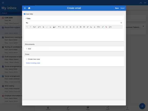Open the last toolbar dropdown with pencil icon
The height and width of the screenshot is (111, 148).
tap(110, 27)
